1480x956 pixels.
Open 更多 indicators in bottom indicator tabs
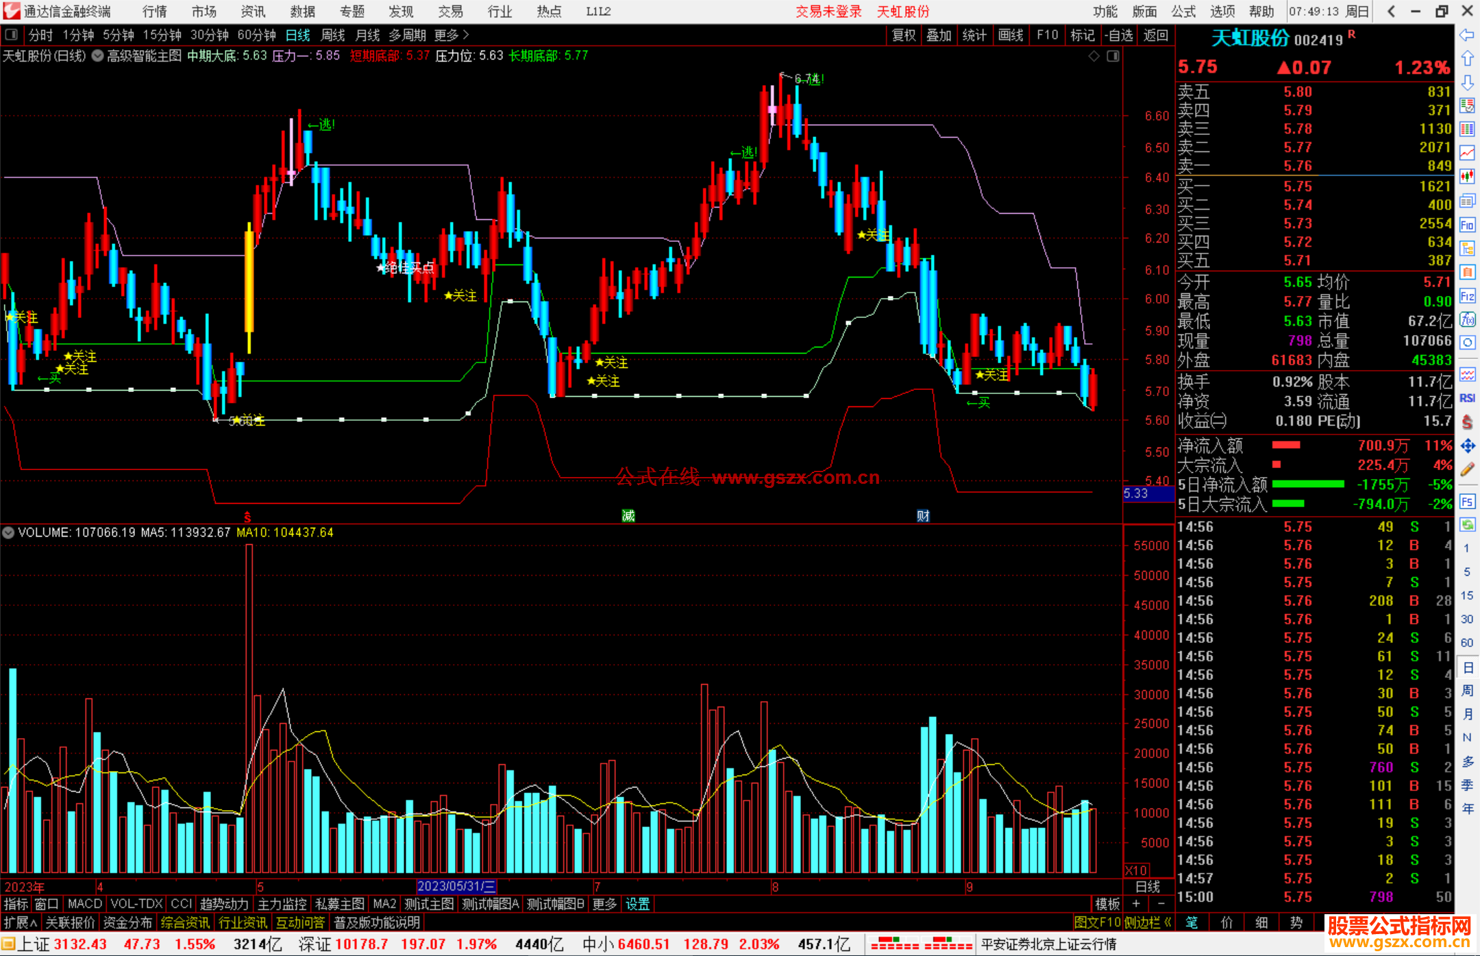[604, 904]
